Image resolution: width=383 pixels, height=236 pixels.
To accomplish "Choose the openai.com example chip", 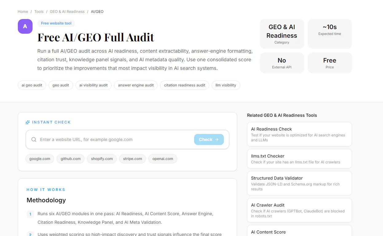I will point(163,159).
